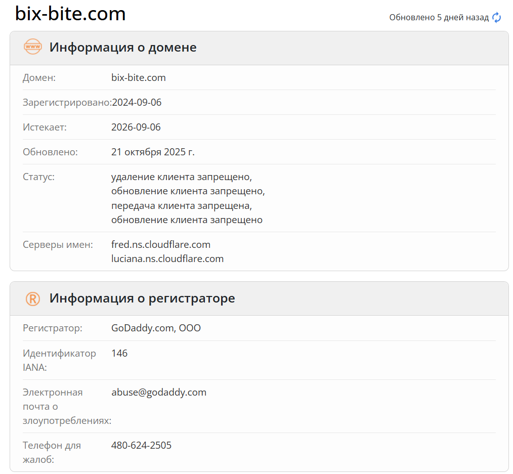Screen dimensions: 513x474
Task: Click the 'Обновлено 5 дней назад' text
Action: click(438, 17)
